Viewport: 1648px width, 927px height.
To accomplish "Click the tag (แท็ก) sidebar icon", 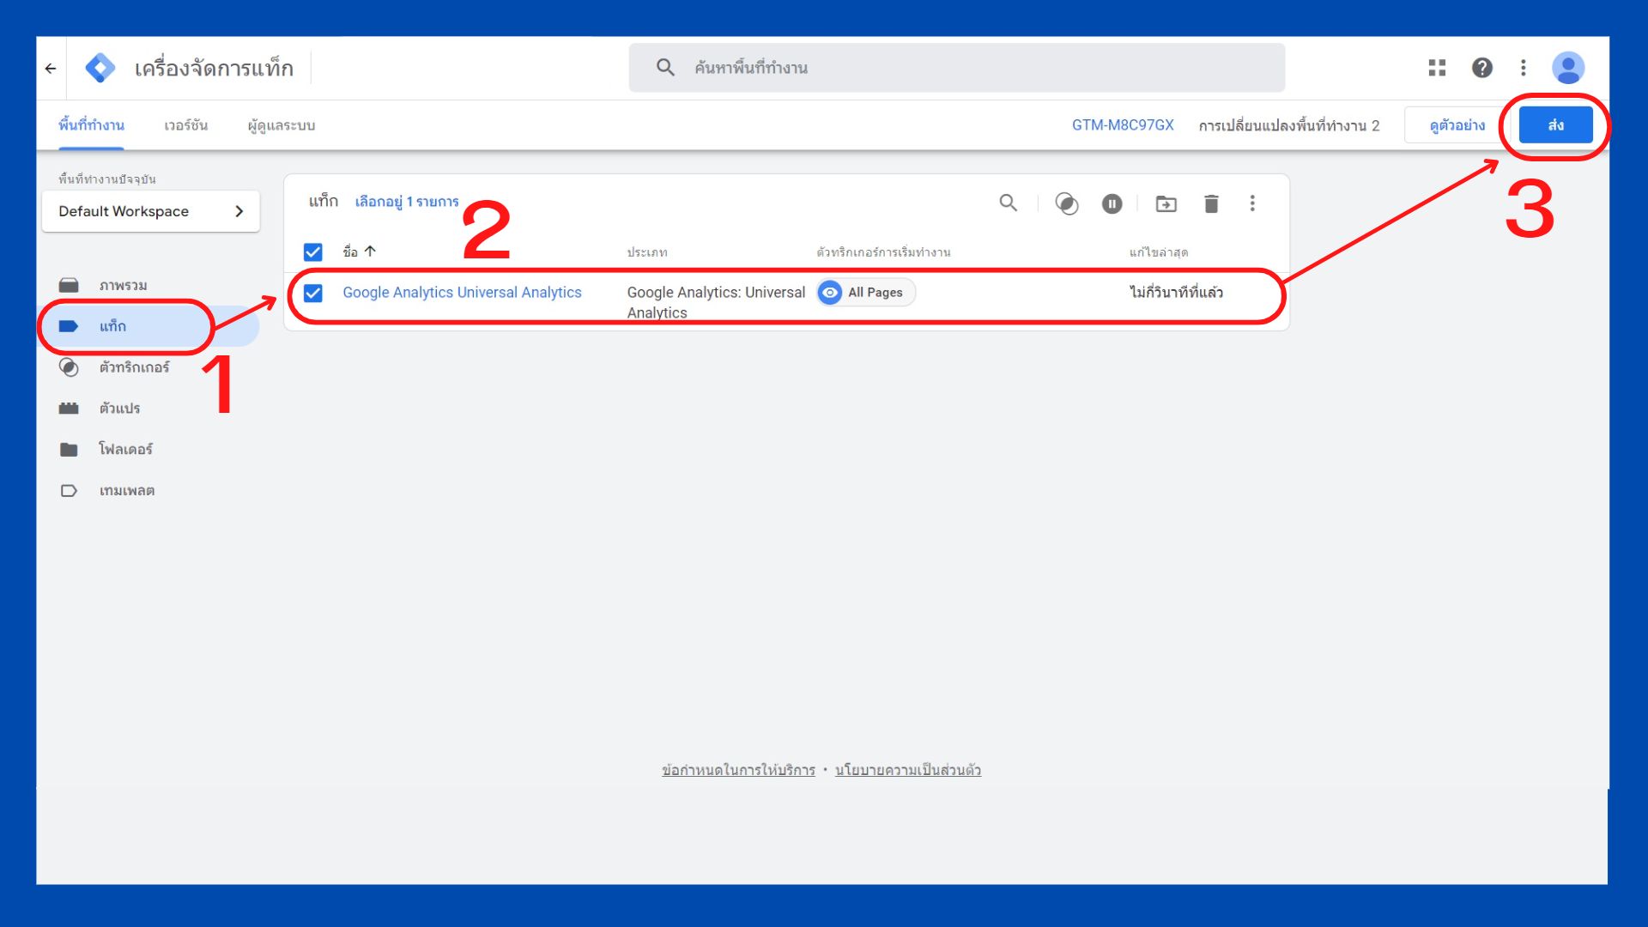I will pyautogui.click(x=69, y=326).
